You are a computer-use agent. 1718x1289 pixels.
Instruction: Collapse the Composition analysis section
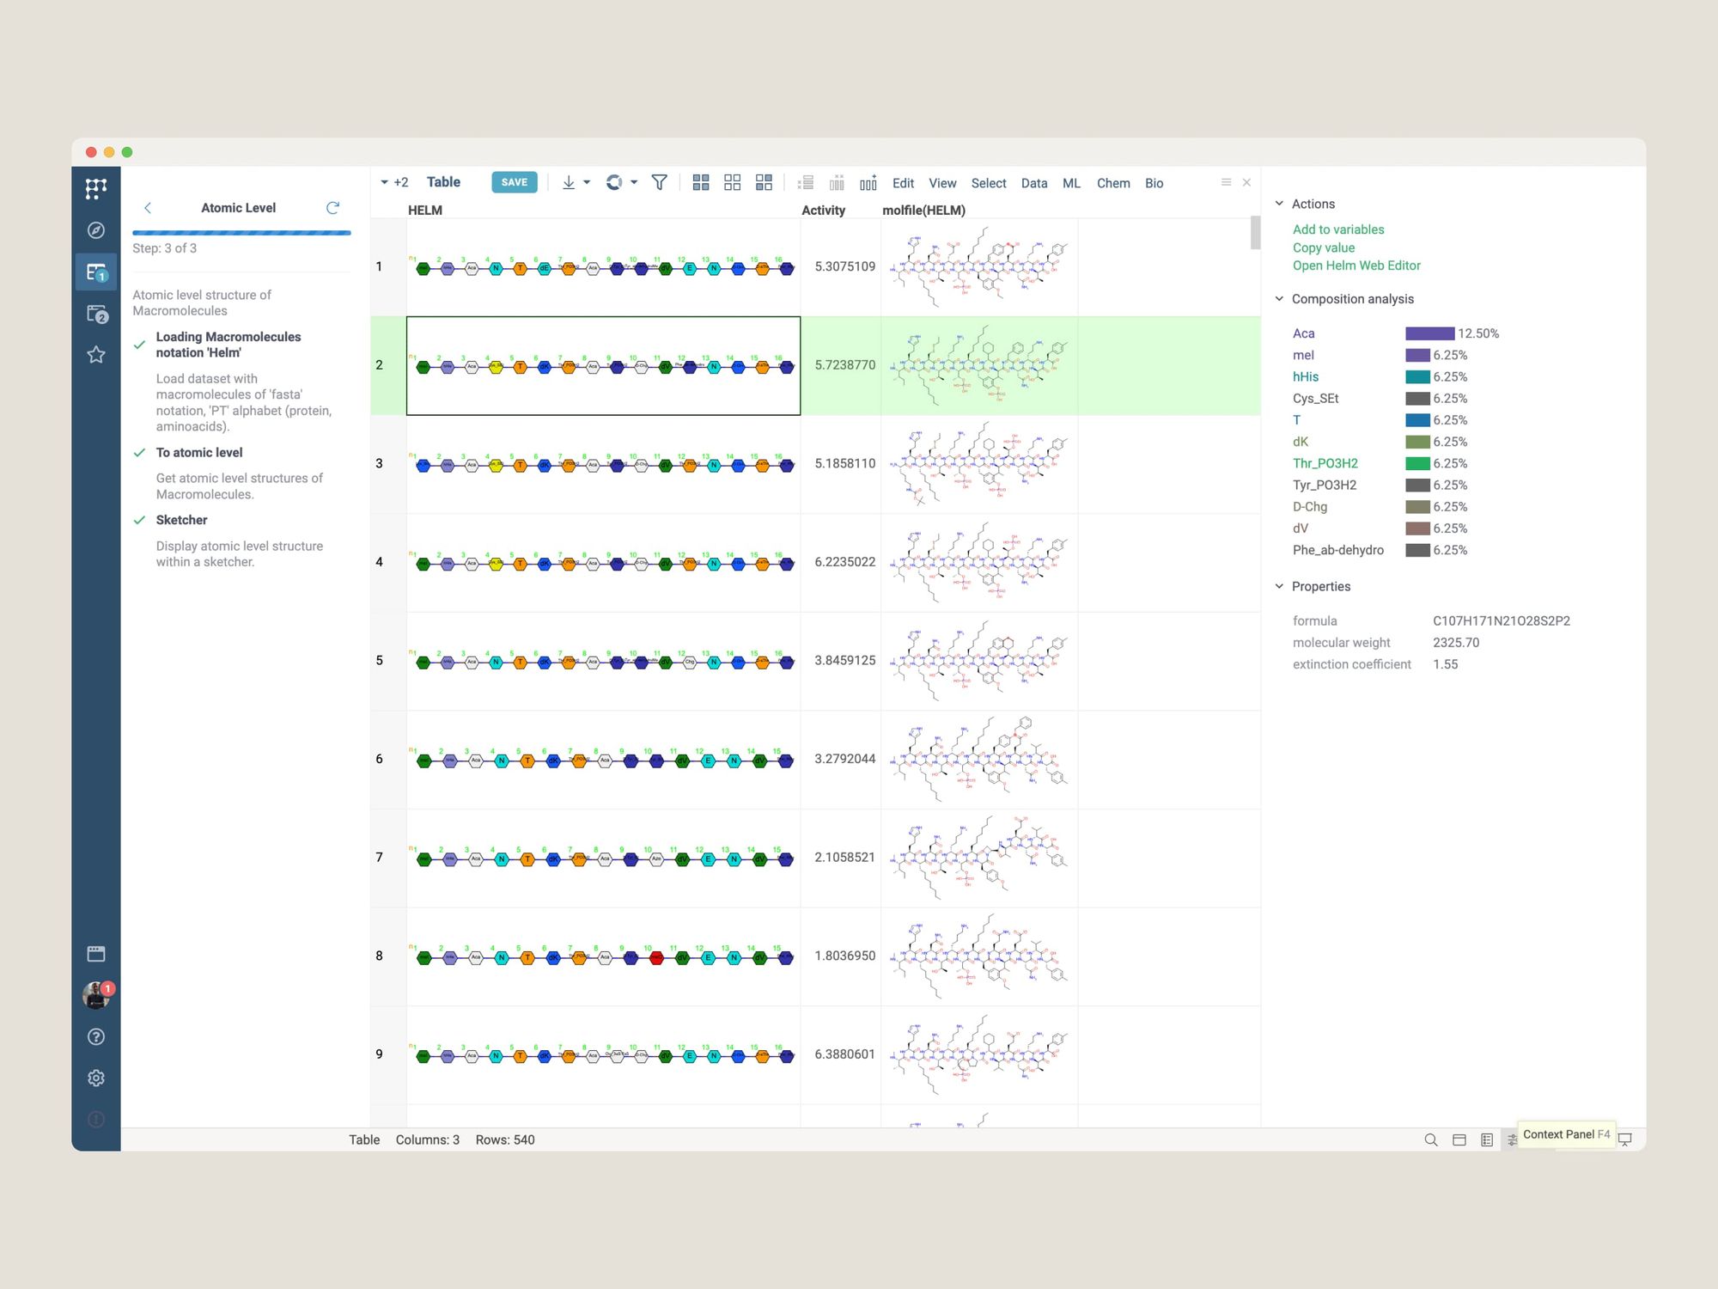1279,299
